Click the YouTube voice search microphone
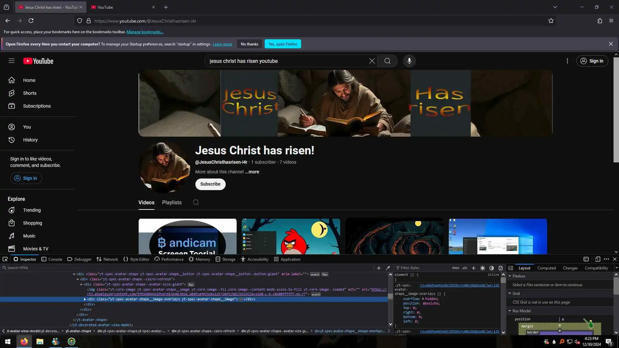The width and height of the screenshot is (619, 348). pyautogui.click(x=409, y=61)
